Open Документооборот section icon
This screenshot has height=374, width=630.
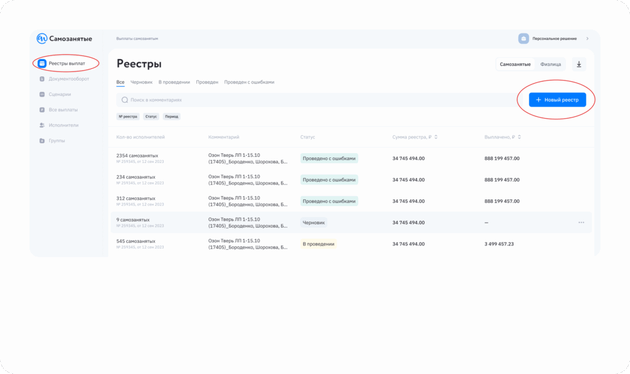[x=42, y=79]
